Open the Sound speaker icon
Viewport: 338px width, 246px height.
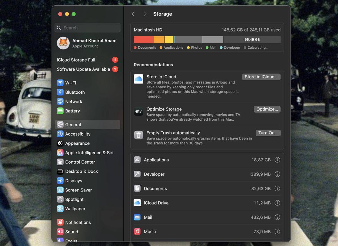pos(60,232)
